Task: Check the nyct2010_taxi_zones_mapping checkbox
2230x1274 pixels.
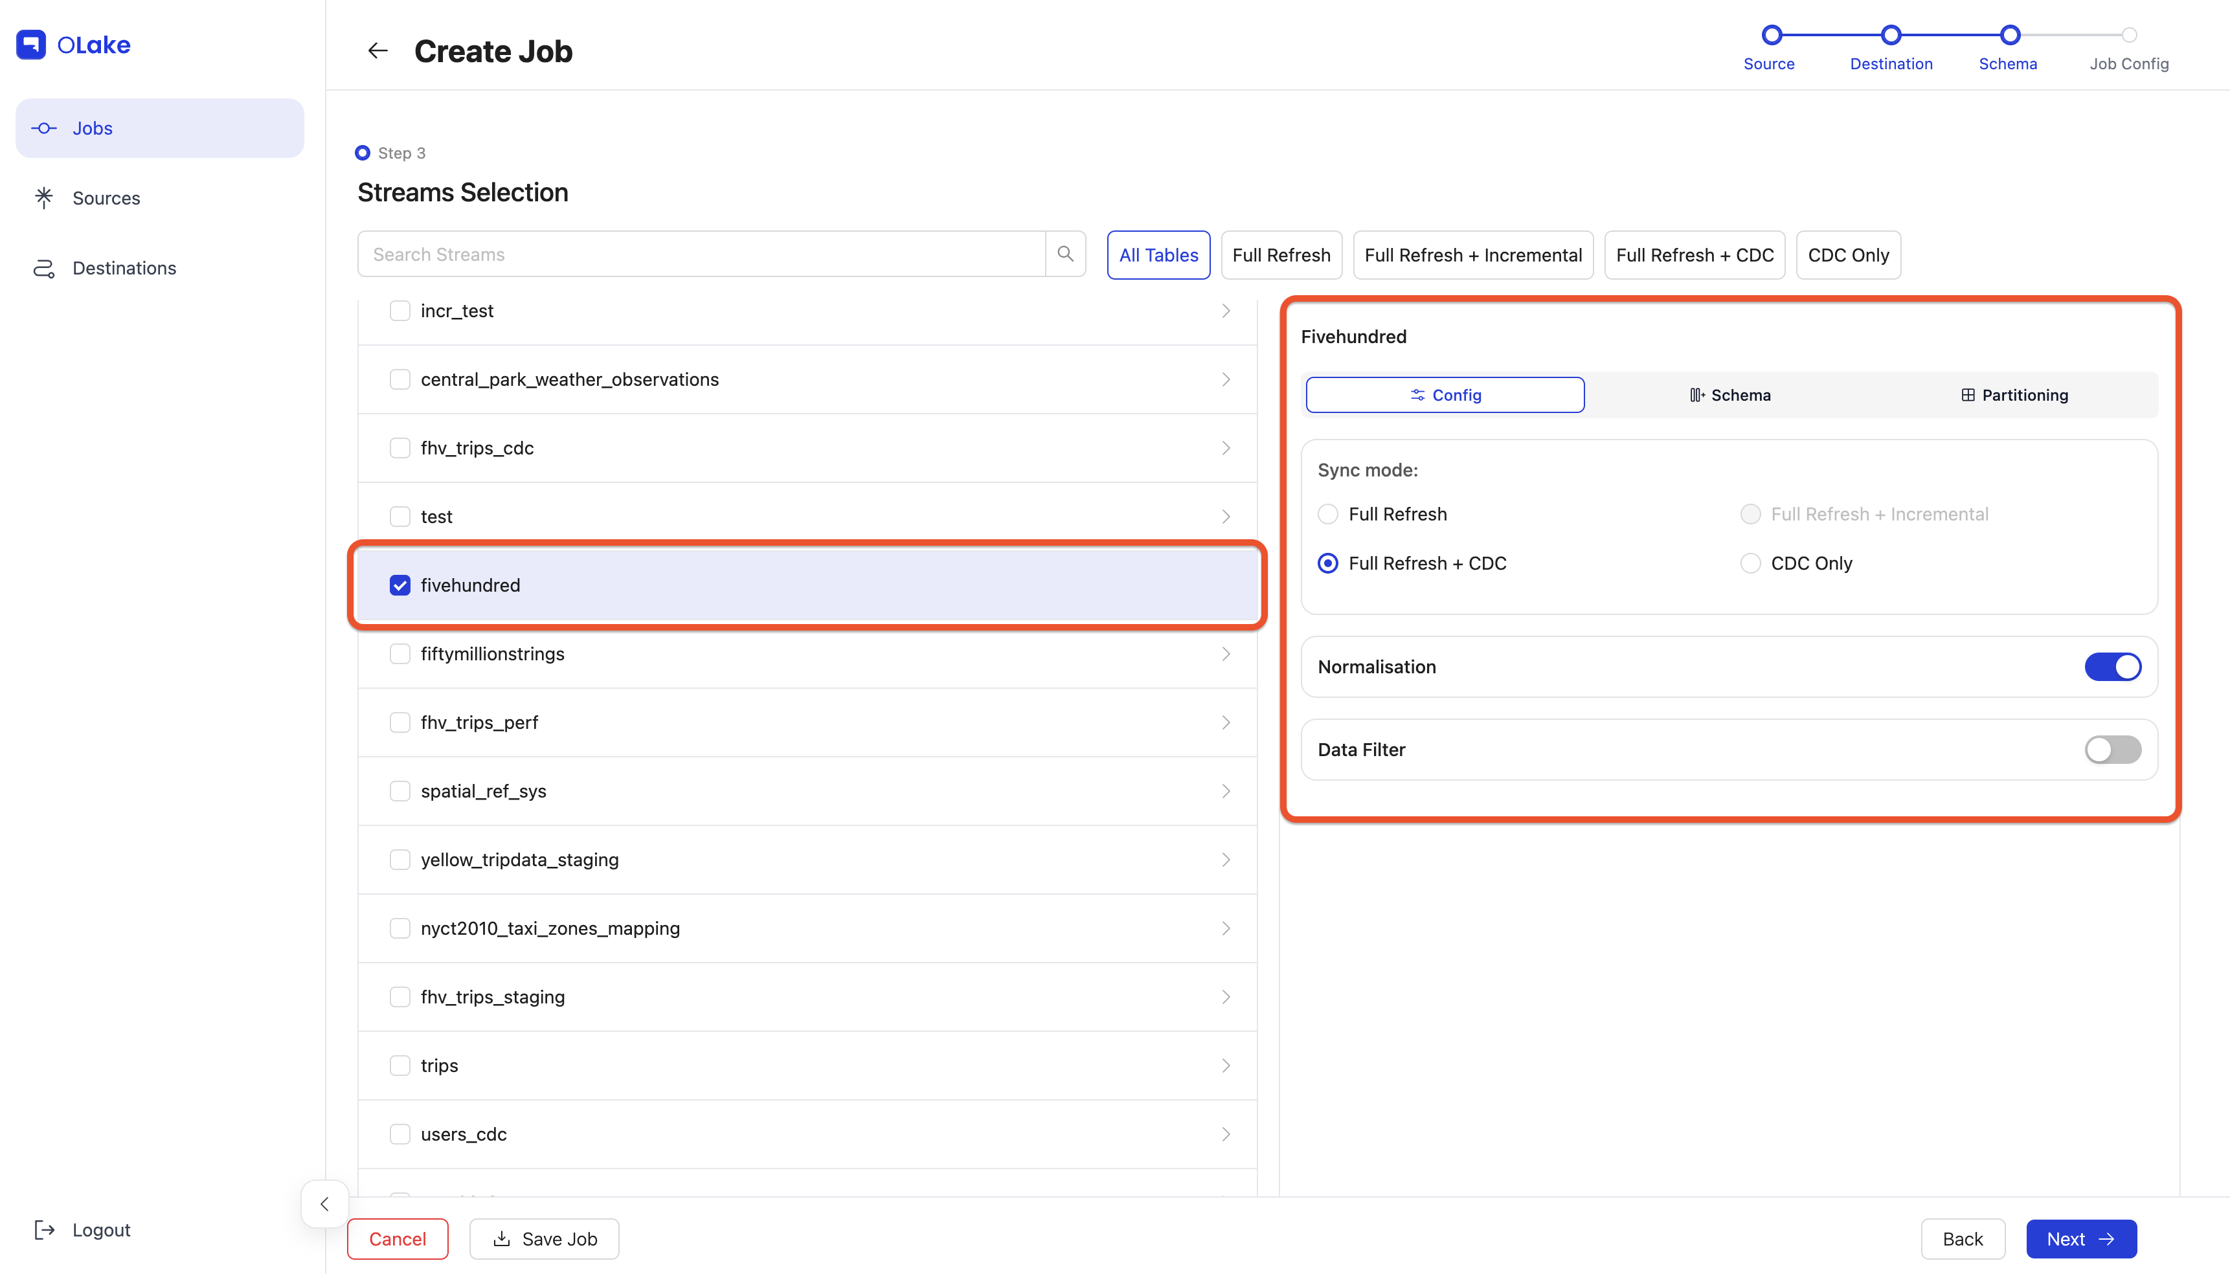Action: point(400,928)
